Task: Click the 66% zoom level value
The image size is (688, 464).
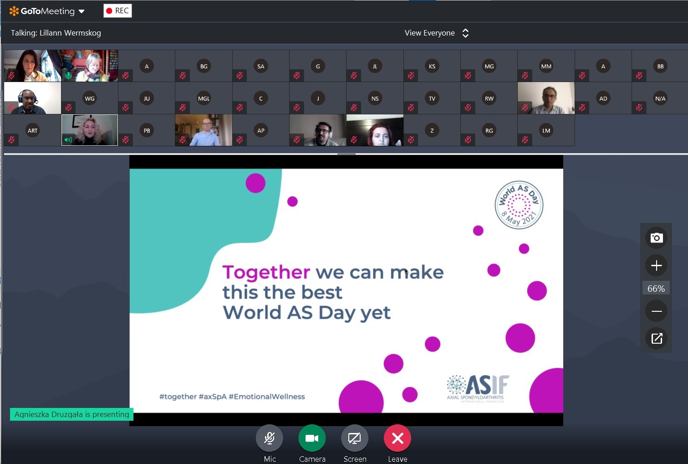Action: click(x=656, y=289)
